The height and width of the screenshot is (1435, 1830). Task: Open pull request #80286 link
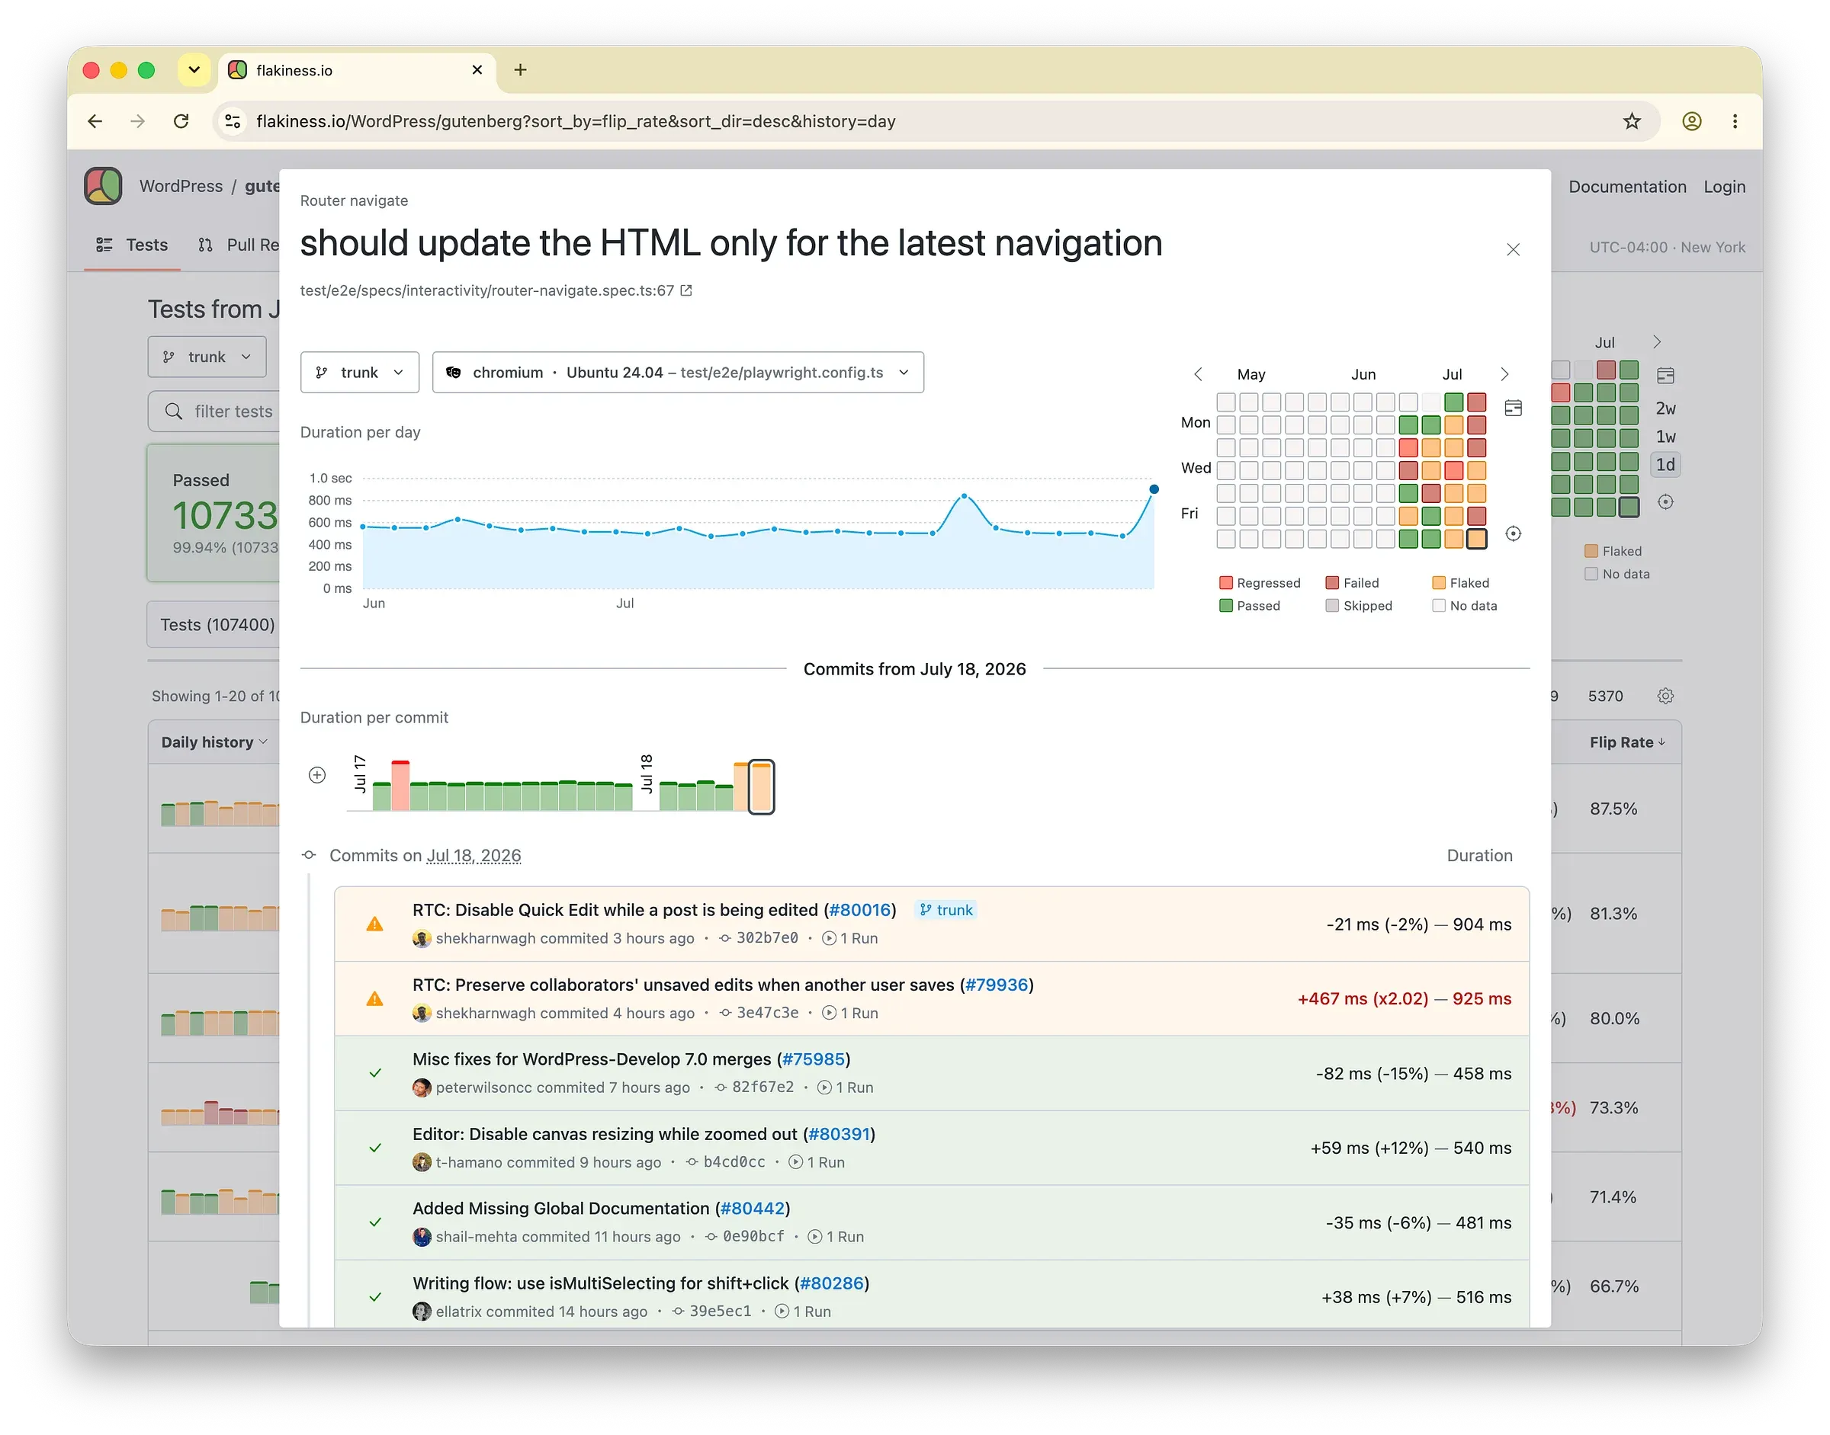click(x=831, y=1283)
